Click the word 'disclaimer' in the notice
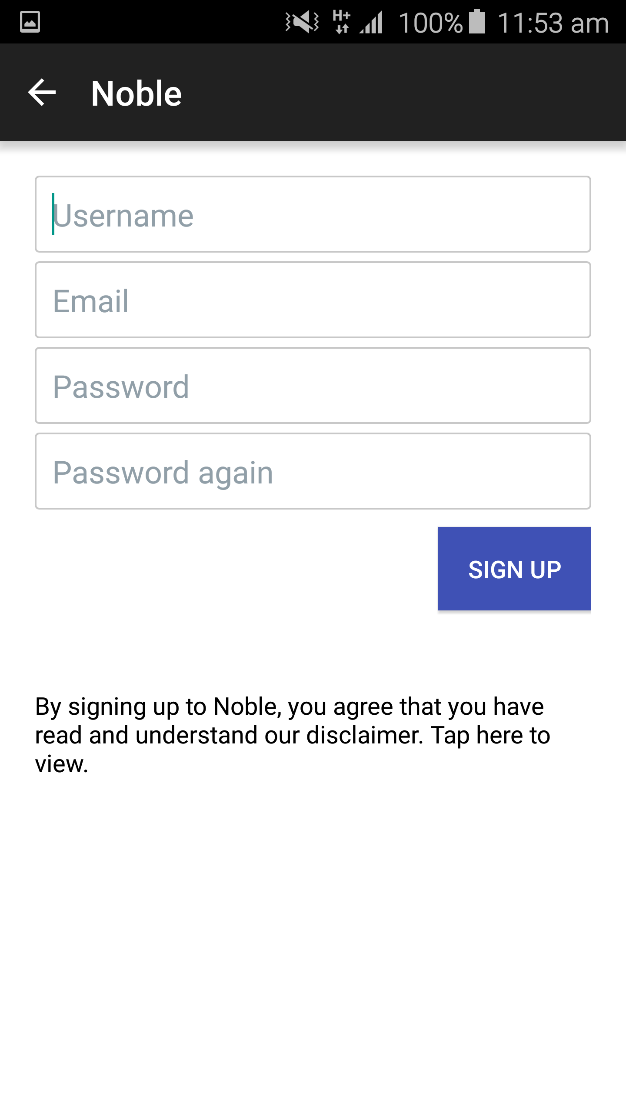Viewport: 626px width, 1113px height. coord(365,735)
